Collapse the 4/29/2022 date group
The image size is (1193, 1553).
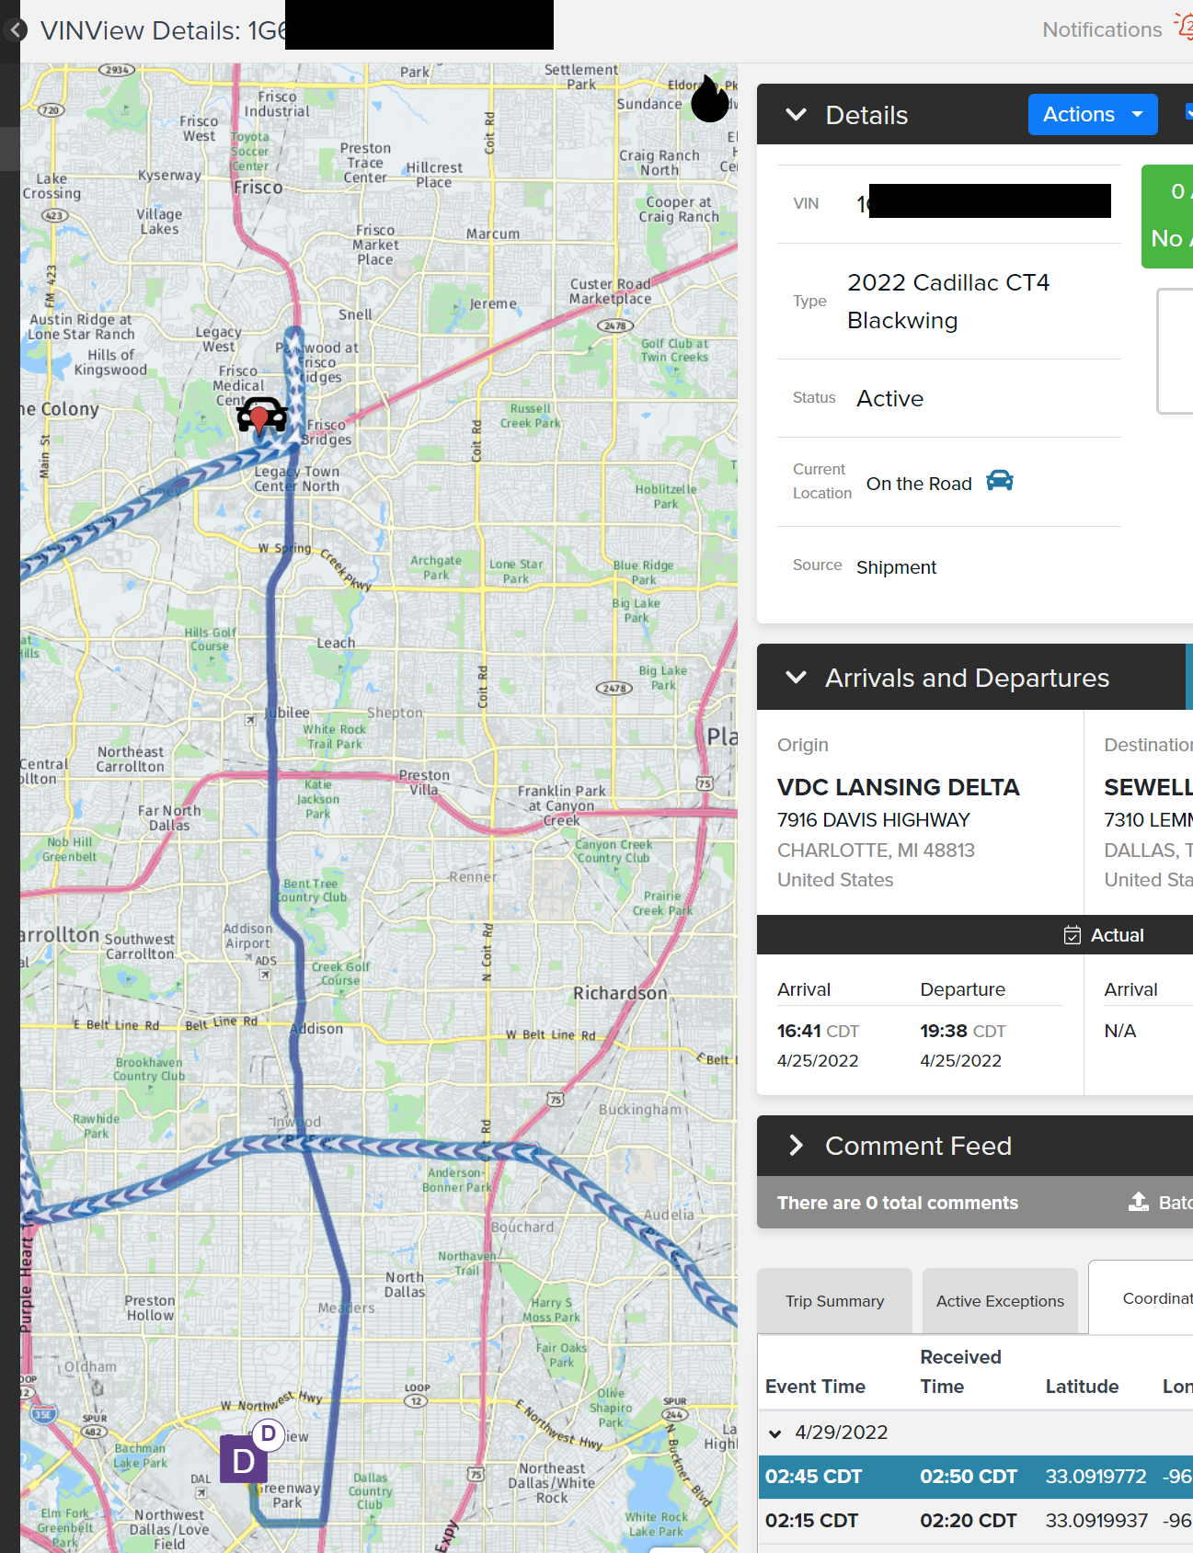775,1433
